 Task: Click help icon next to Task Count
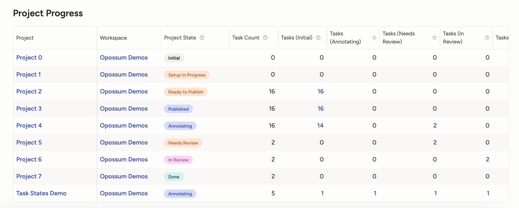coord(265,38)
